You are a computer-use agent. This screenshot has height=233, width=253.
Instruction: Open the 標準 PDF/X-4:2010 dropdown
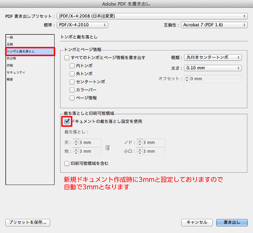(82, 25)
